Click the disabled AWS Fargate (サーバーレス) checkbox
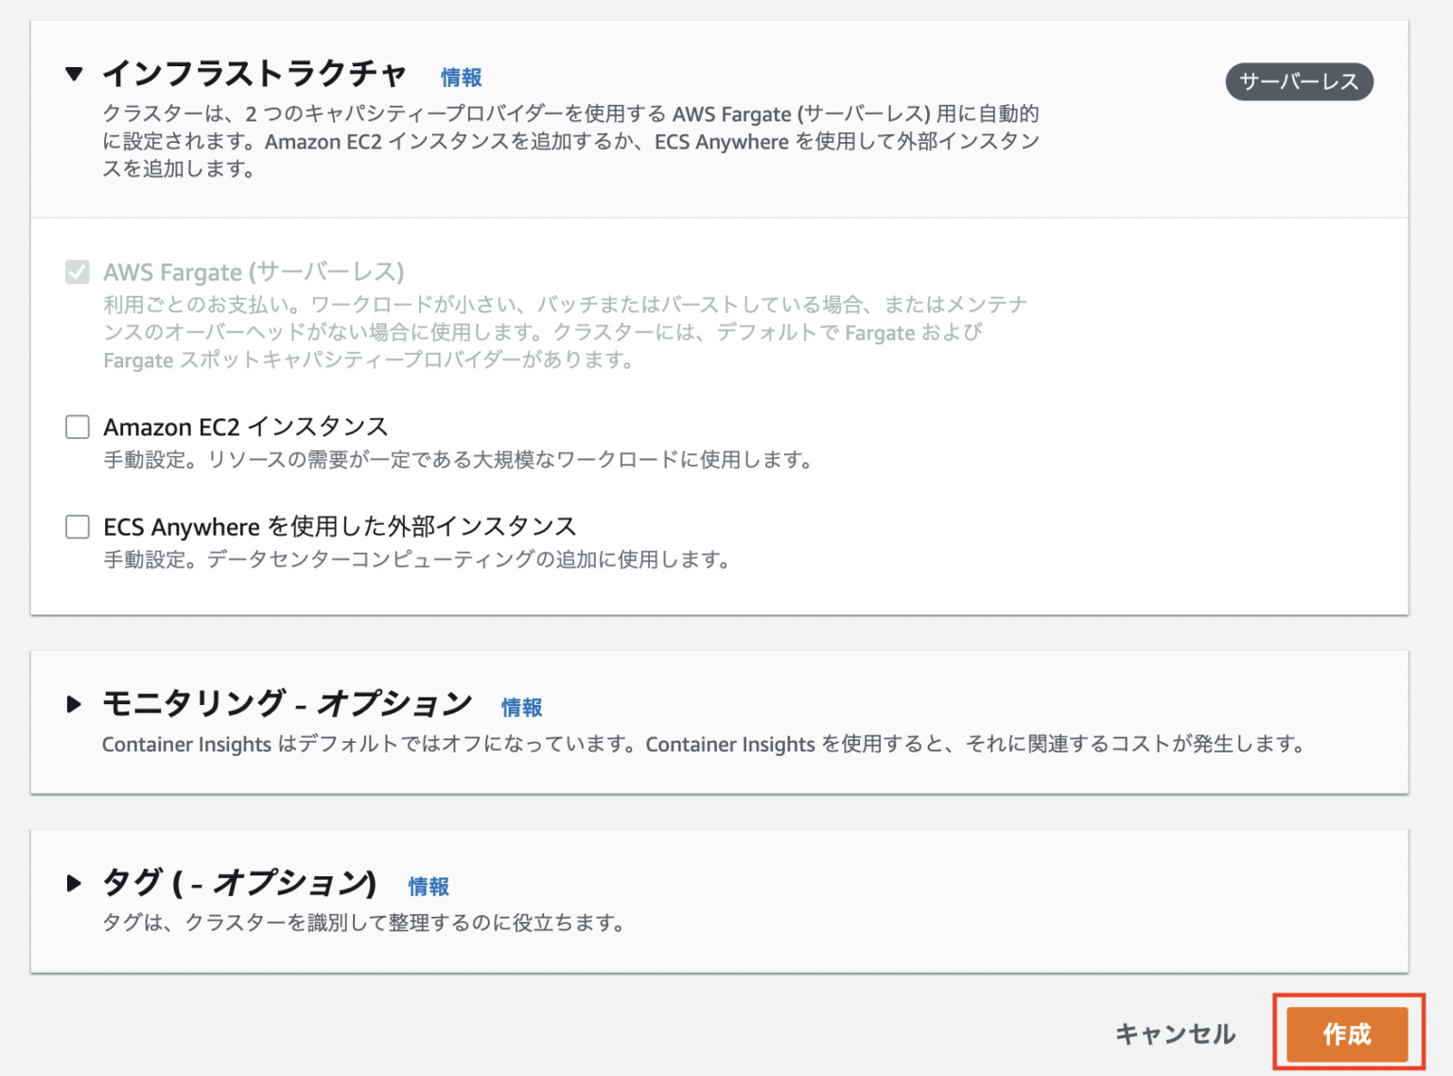The height and width of the screenshot is (1076, 1453). (x=77, y=273)
